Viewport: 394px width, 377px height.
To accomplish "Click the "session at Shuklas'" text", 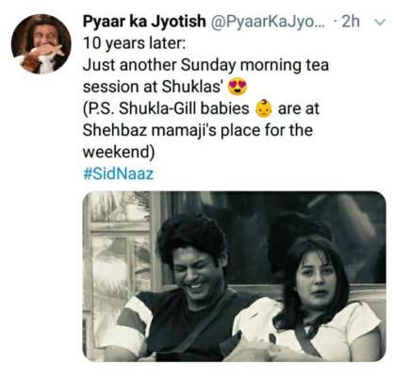I will click(x=153, y=87).
